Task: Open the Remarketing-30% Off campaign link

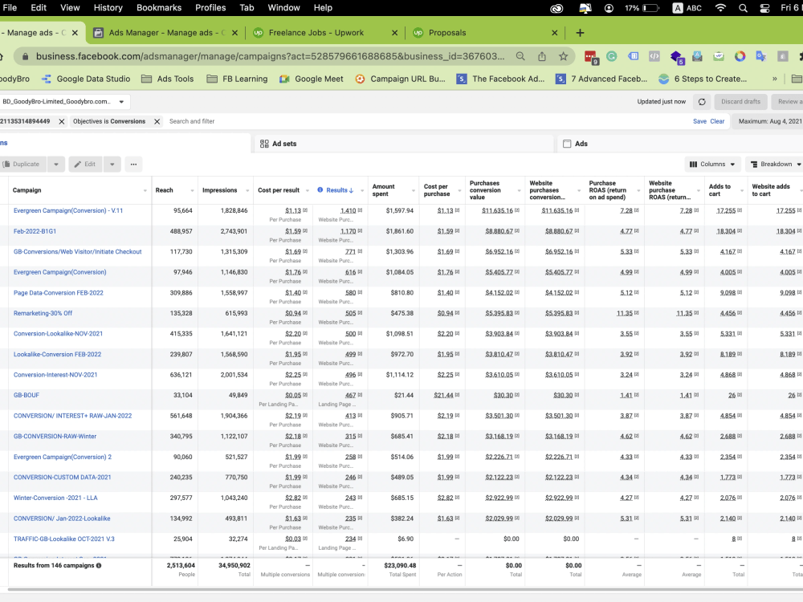Action: pos(43,313)
